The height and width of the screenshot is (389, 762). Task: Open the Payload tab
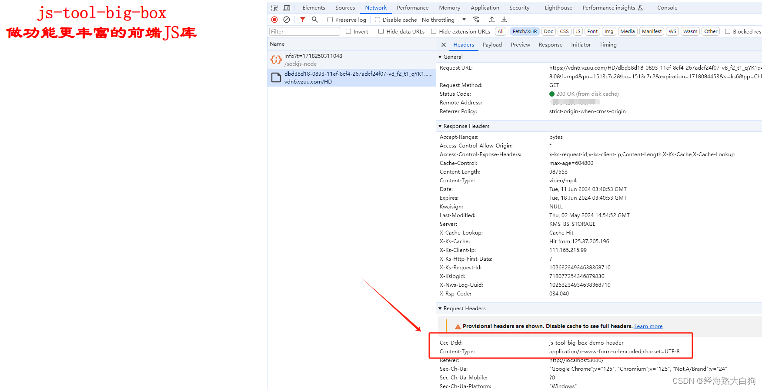pos(492,45)
